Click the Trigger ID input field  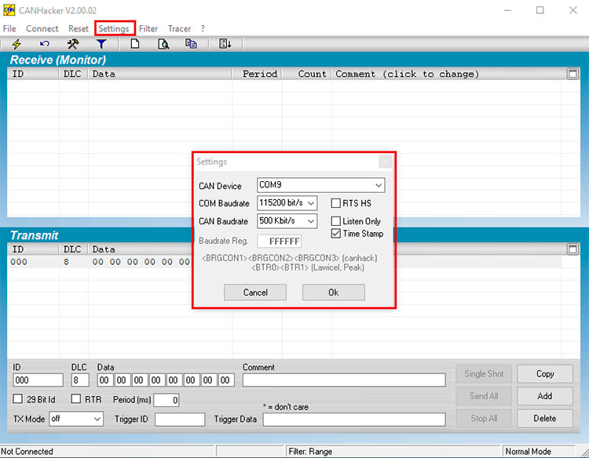(180, 420)
